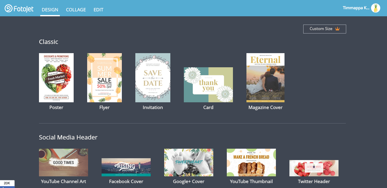The image size is (387, 188).
Task: Go to the Edit tab
Action: [98, 10]
